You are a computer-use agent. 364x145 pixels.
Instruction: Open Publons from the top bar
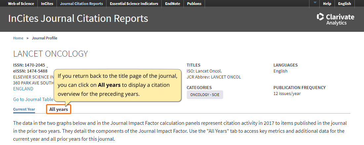pos(194,4)
